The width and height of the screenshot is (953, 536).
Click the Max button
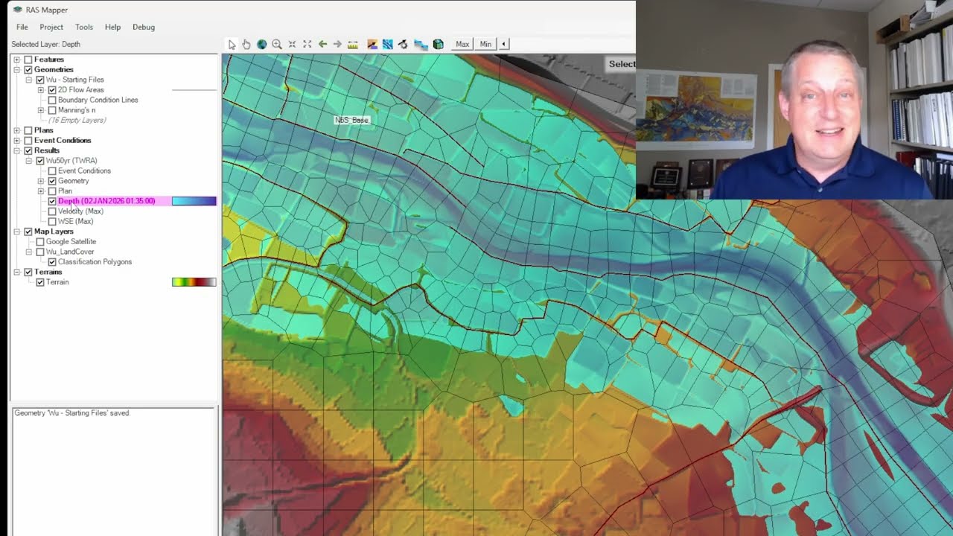462,45
